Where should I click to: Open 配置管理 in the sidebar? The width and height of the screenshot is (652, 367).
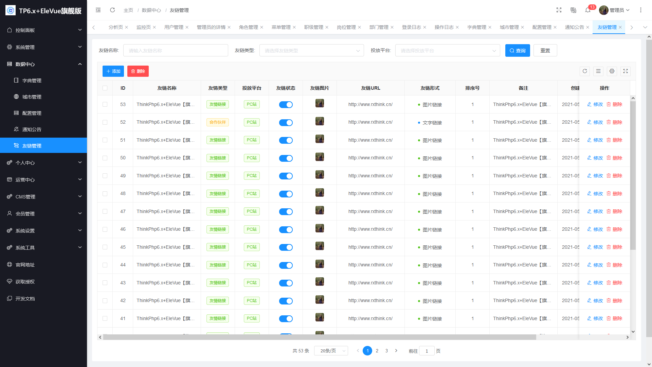click(43, 113)
